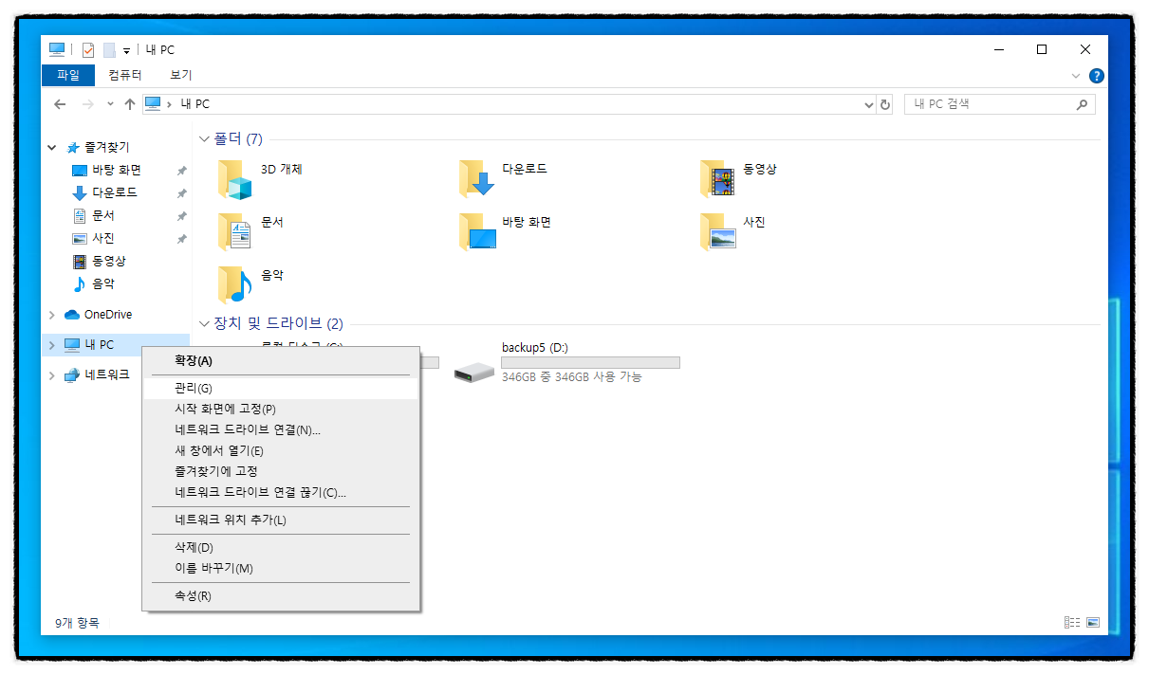Choose 네트워크 드라이브 연결 끊기(C)... entry
The image size is (1149, 675).
(x=281, y=492)
